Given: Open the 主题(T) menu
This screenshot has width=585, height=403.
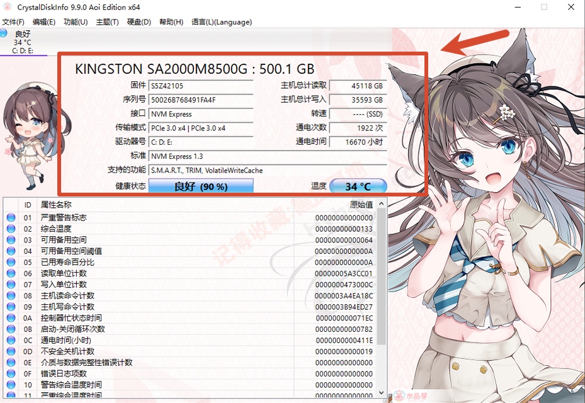Looking at the screenshot, I should [x=107, y=22].
